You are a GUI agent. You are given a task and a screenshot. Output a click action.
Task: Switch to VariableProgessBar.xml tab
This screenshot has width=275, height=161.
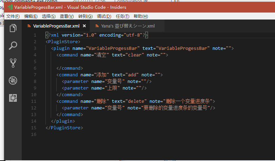(56, 26)
